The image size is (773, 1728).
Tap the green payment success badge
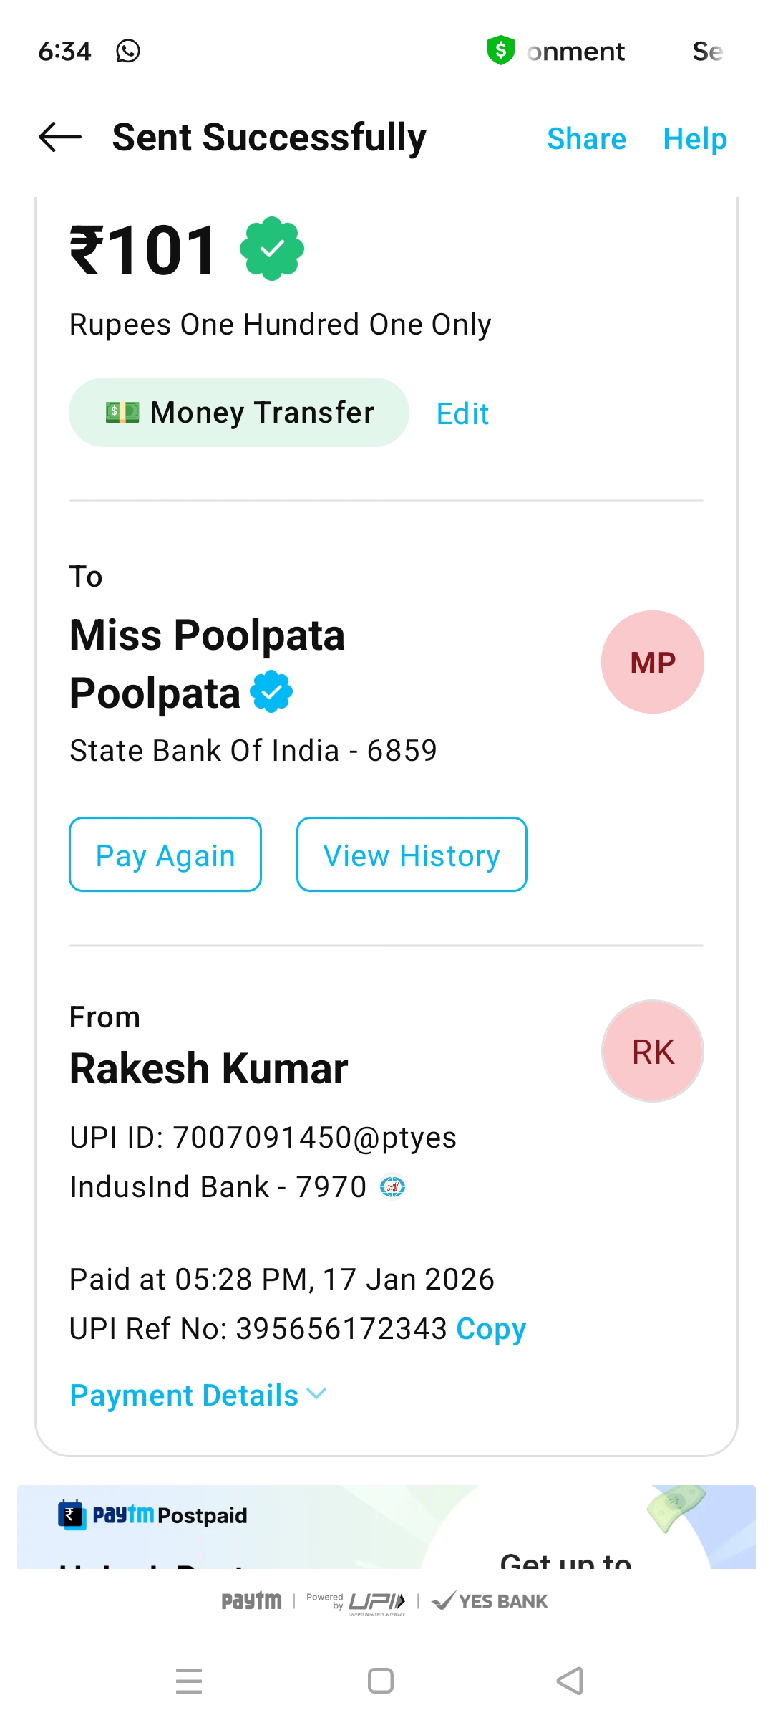point(272,249)
